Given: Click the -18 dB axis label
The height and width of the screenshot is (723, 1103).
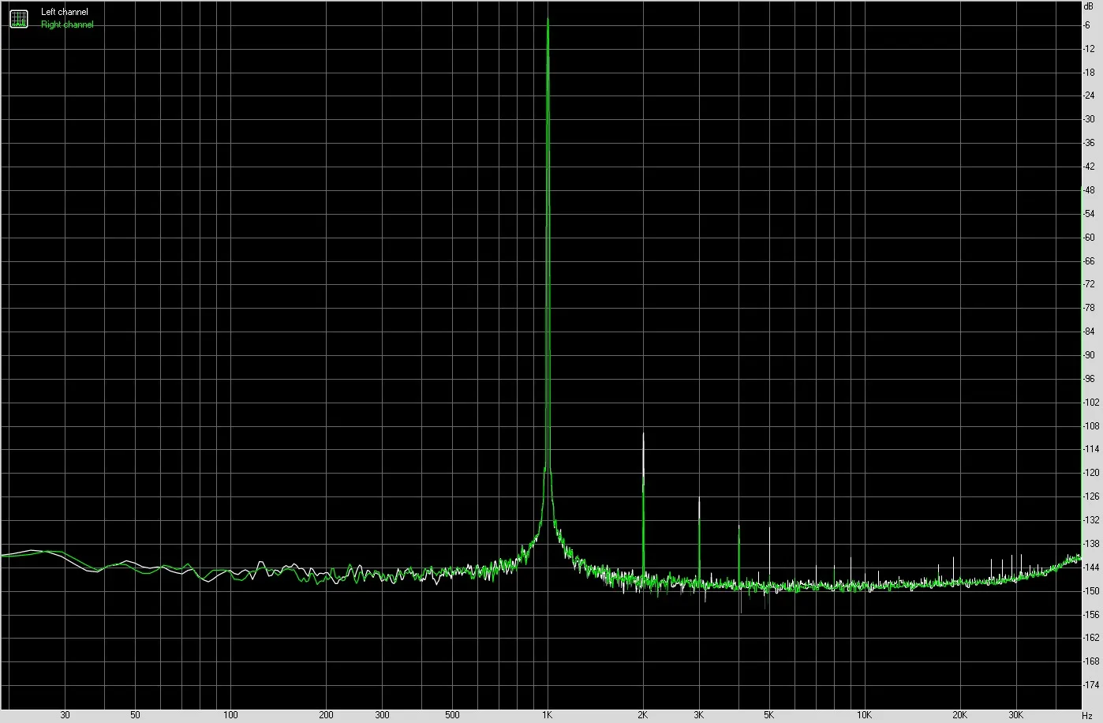Looking at the screenshot, I should 1089,73.
